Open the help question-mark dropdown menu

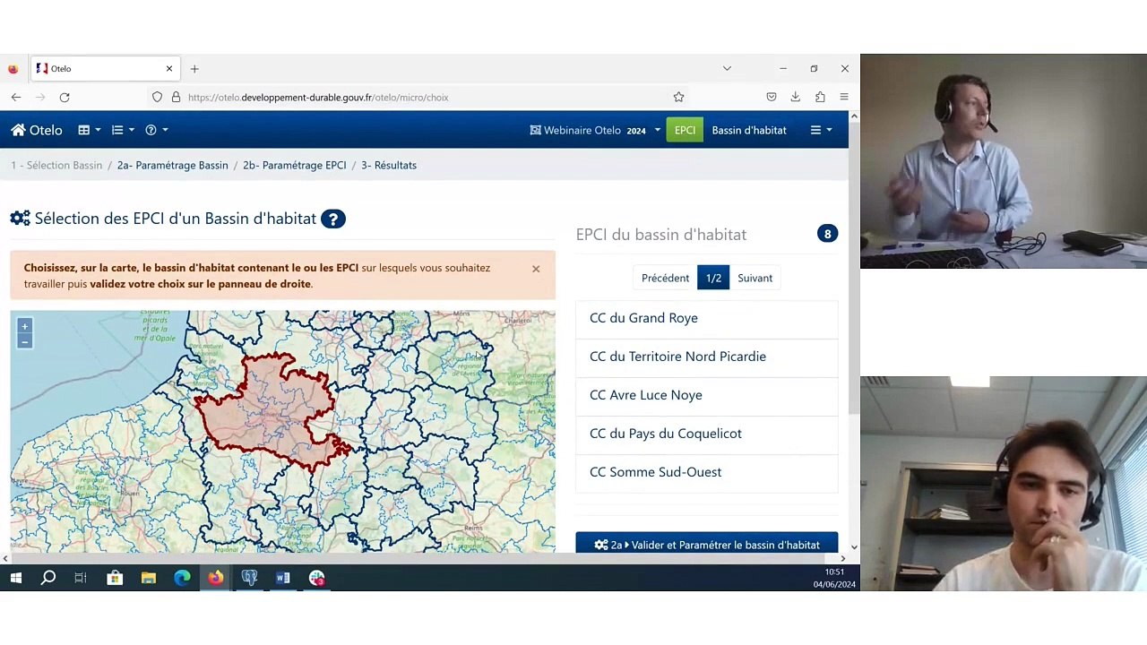tap(156, 130)
